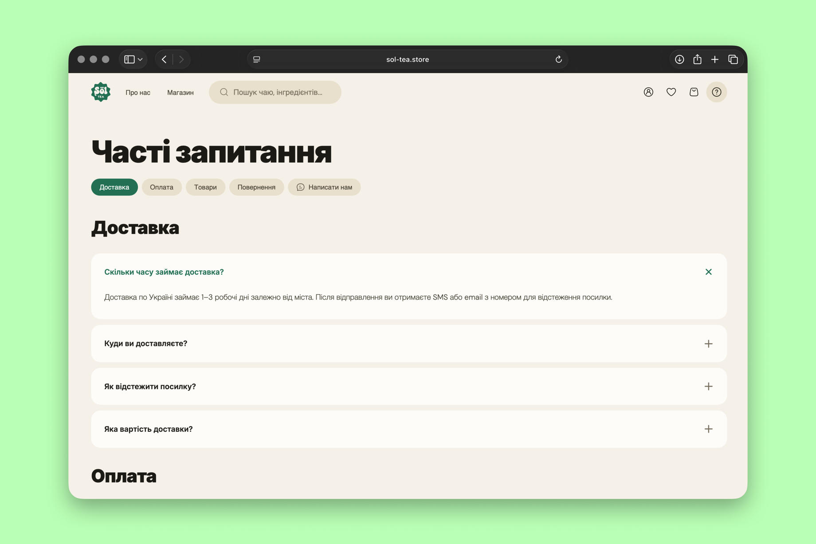Expand Яка вартість доставки? with plus icon
816x544 pixels.
click(708, 429)
